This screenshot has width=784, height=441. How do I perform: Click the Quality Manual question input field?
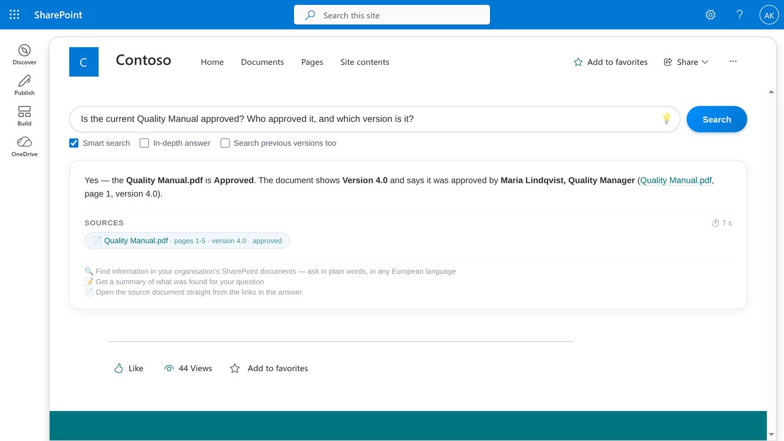[x=374, y=119]
